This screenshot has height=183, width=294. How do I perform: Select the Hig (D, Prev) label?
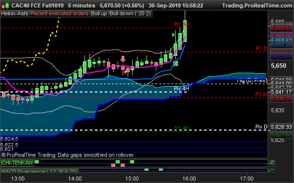[x=252, y=81]
